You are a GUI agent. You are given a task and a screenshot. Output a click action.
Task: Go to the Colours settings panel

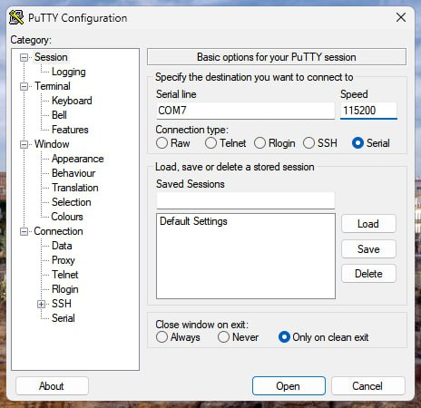(67, 217)
